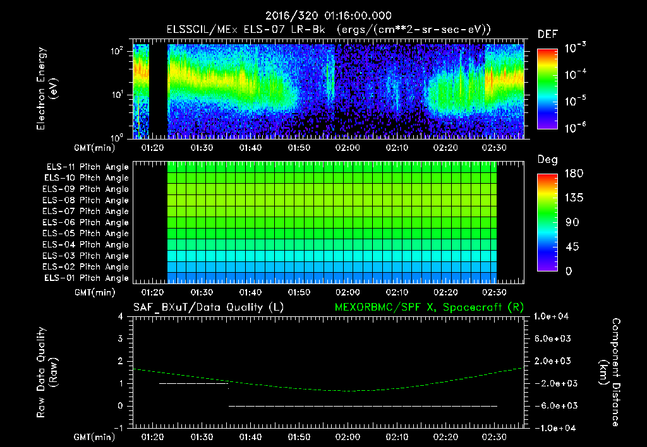The height and width of the screenshot is (447, 647).
Task: Click the DEF color bar legend
Action: tap(547, 88)
